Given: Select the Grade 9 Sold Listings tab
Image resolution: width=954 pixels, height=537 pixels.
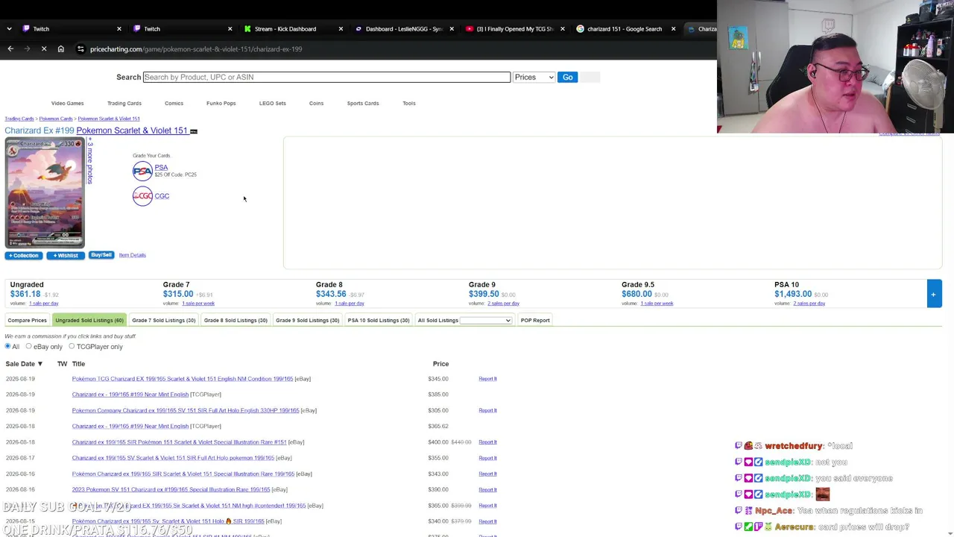Looking at the screenshot, I should point(307,321).
